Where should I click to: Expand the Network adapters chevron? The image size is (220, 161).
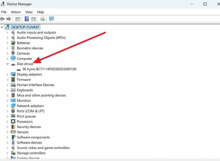coord(8,106)
